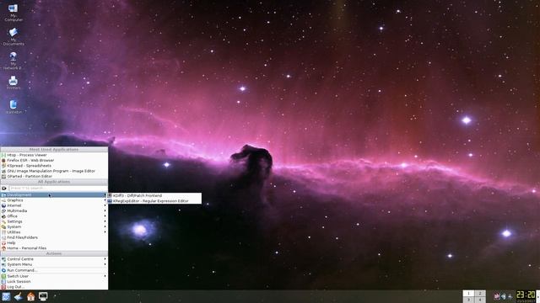The image size is (540, 303).
Task: Launch KRegExpEditor - Regular Expression Editor
Action: (154, 201)
